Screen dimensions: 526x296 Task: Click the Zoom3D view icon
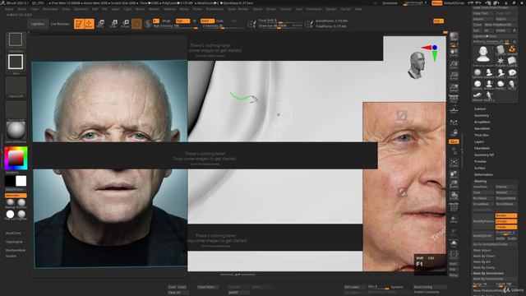(x=454, y=184)
